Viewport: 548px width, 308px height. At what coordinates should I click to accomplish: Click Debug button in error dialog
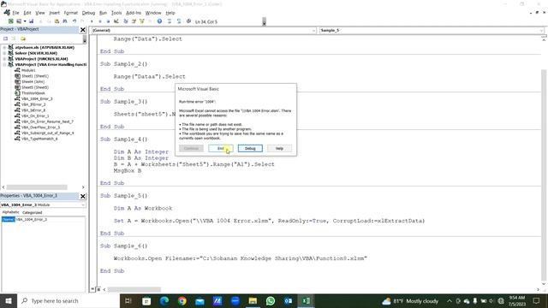pos(250,148)
